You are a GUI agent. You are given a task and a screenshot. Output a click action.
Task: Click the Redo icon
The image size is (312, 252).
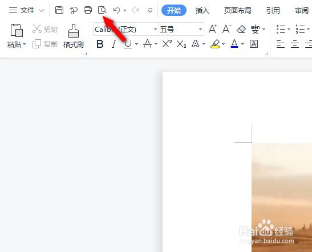coord(136,10)
